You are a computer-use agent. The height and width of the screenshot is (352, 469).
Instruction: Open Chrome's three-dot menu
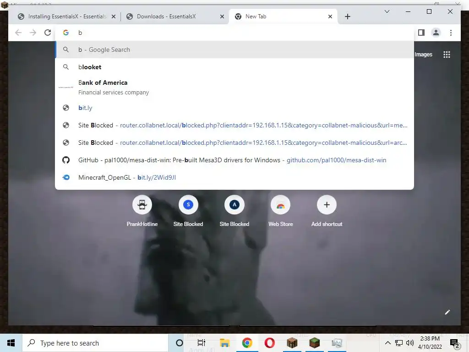[451, 33]
